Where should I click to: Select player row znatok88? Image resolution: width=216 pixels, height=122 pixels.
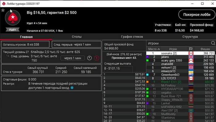180,64
